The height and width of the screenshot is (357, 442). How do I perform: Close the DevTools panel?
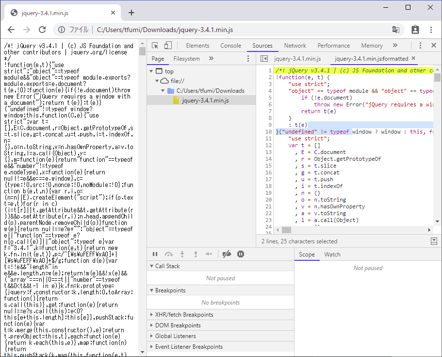[x=434, y=46]
